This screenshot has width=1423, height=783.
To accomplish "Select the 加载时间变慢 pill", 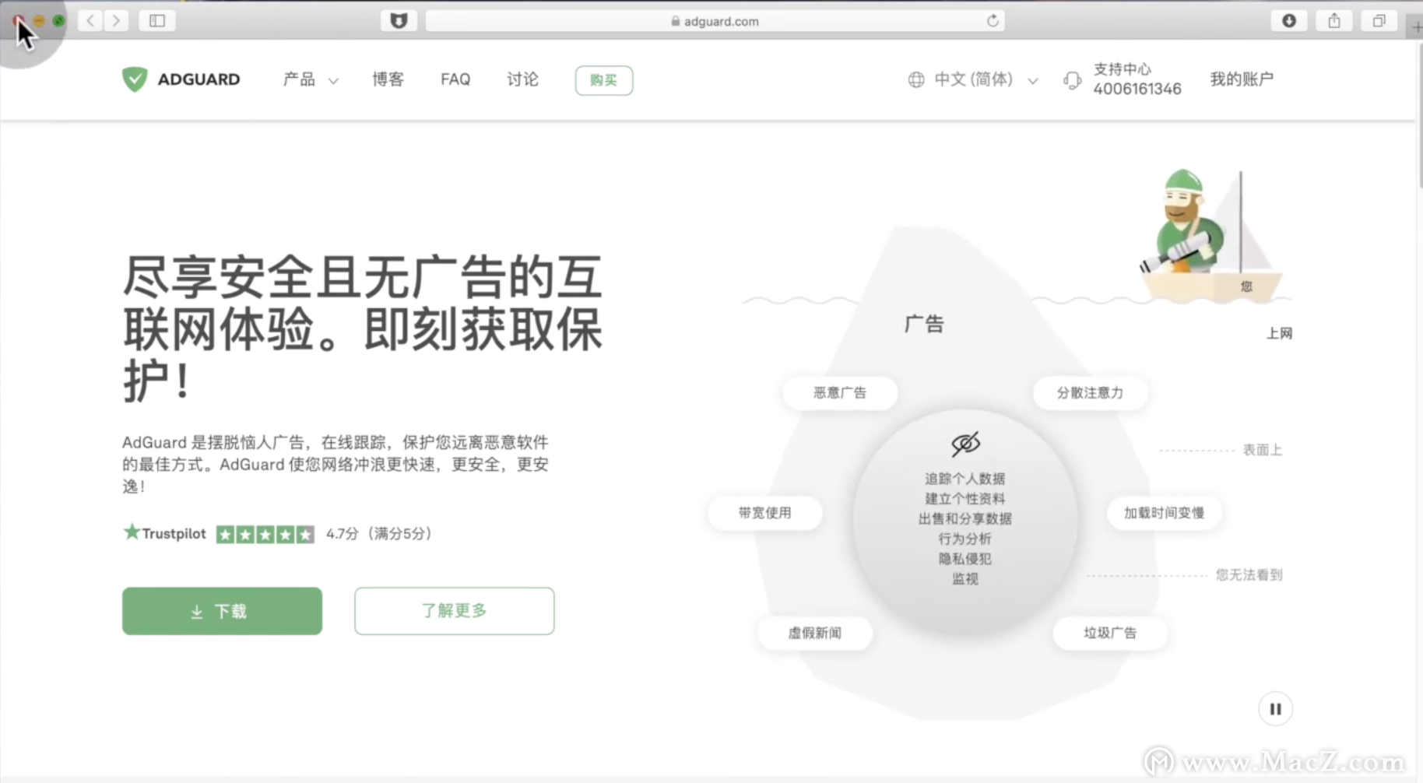I will pos(1164,513).
